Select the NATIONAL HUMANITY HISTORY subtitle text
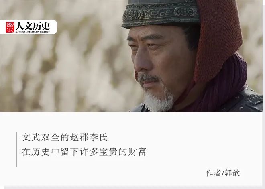Image resolution: width=265 pixels, height=189 pixels. 33,32
